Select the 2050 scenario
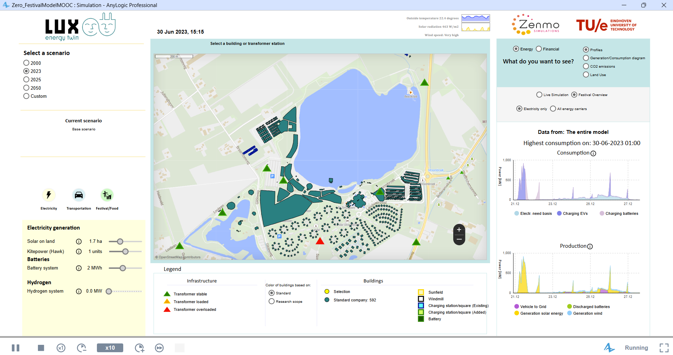This screenshot has height=355, width=673. (x=26, y=88)
